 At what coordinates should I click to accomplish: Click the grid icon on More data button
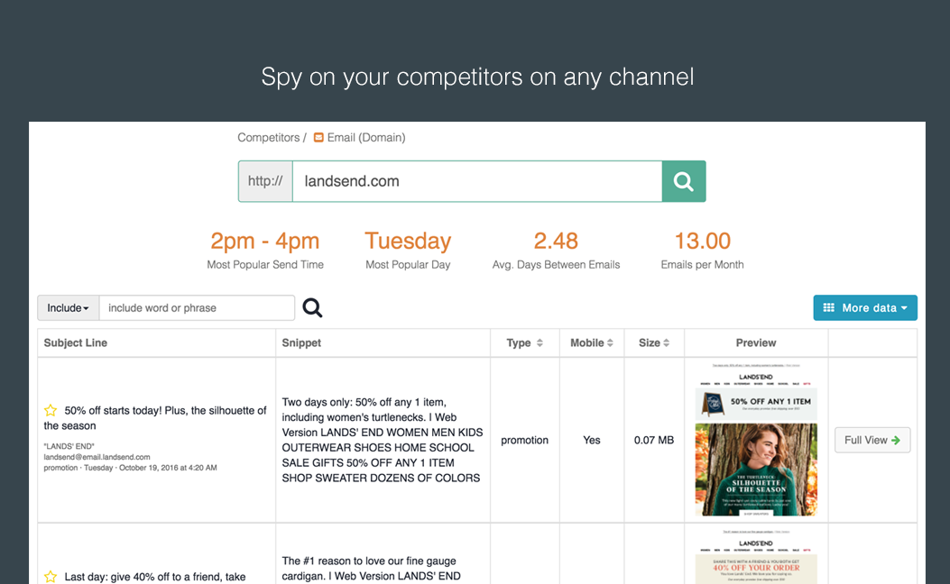pyautogui.click(x=828, y=307)
